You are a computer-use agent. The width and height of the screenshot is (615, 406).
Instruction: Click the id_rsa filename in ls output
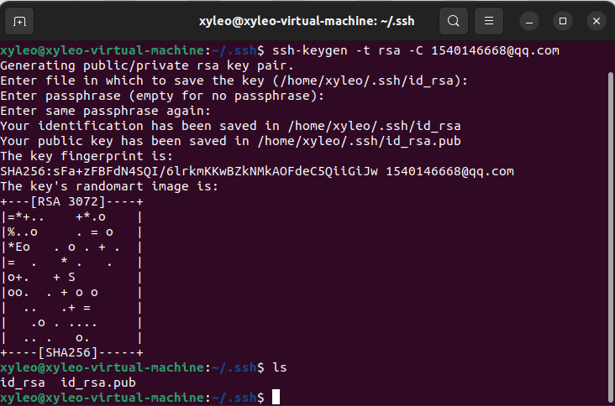click(23, 383)
